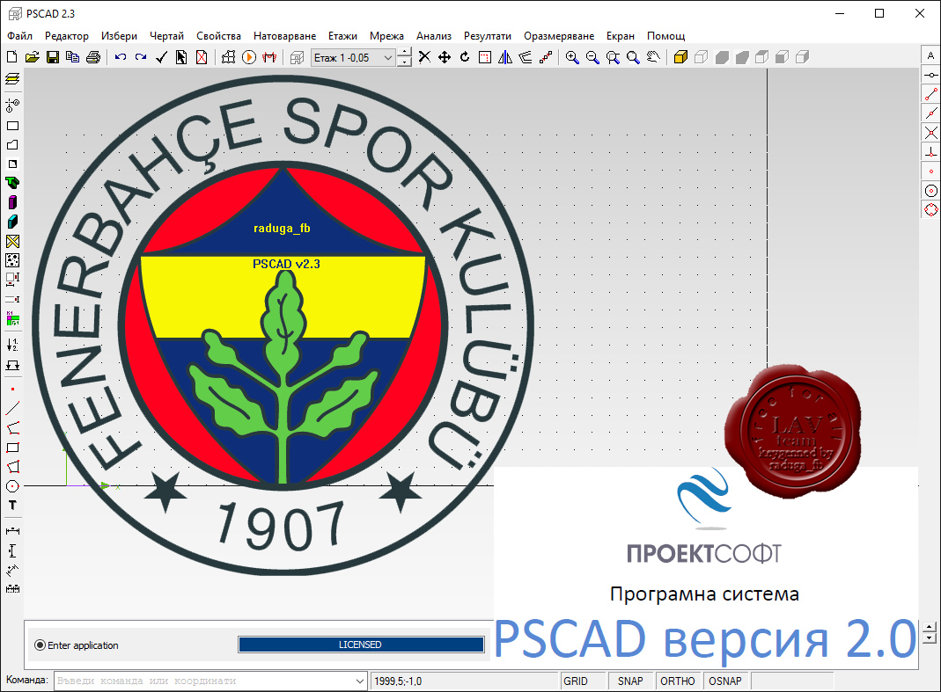Viewport: 941px width, 692px height.
Task: Open the Анализ menu
Action: click(434, 36)
